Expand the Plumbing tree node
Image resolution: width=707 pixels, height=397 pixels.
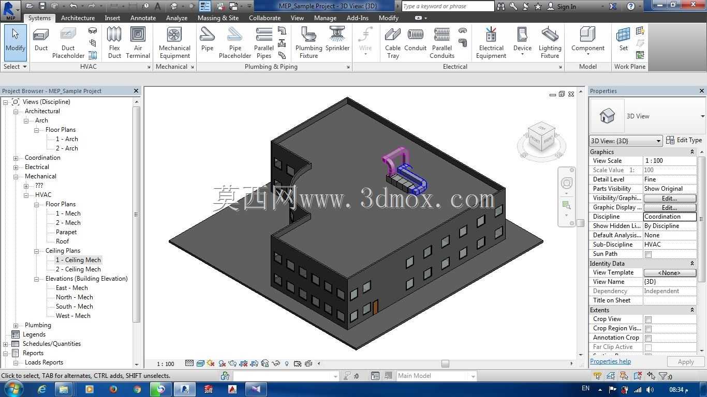coord(16,325)
